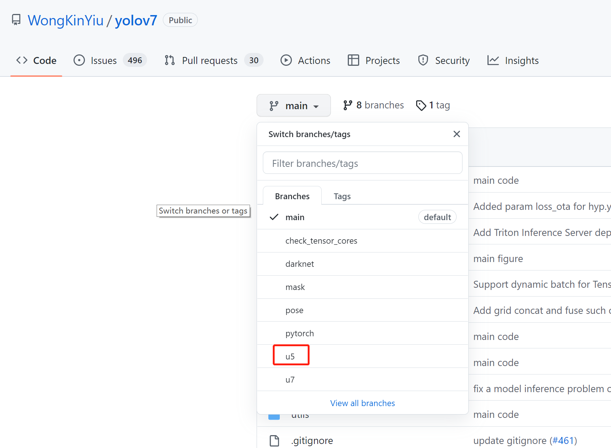Select the u5 branch

(x=291, y=355)
